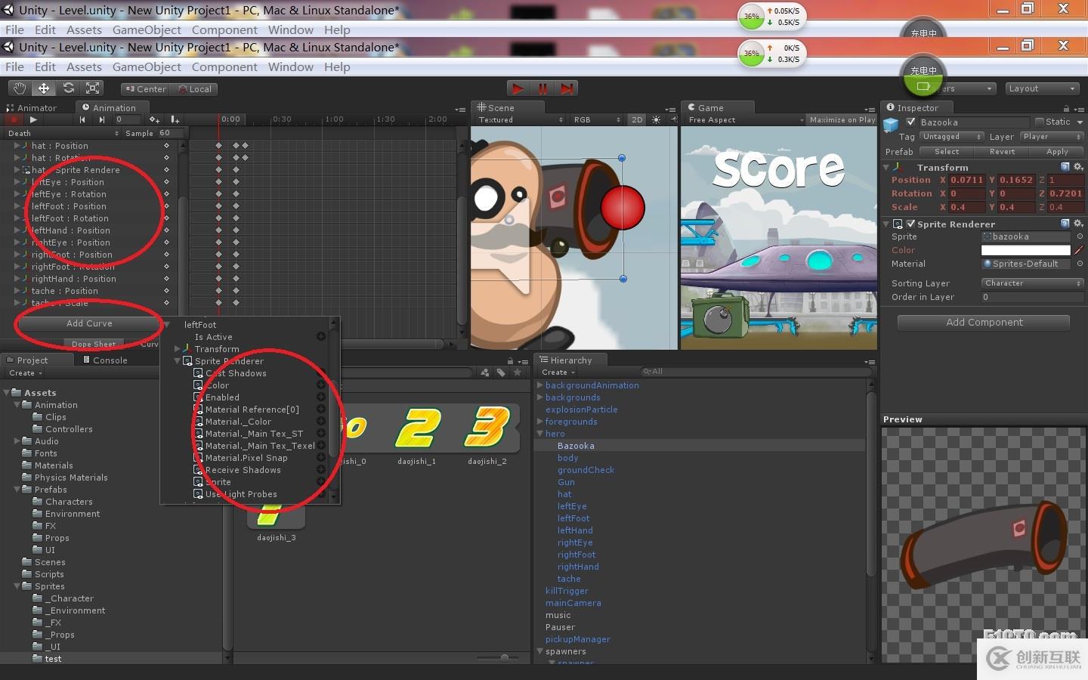Open Transform component gear menu

pyautogui.click(x=1078, y=167)
